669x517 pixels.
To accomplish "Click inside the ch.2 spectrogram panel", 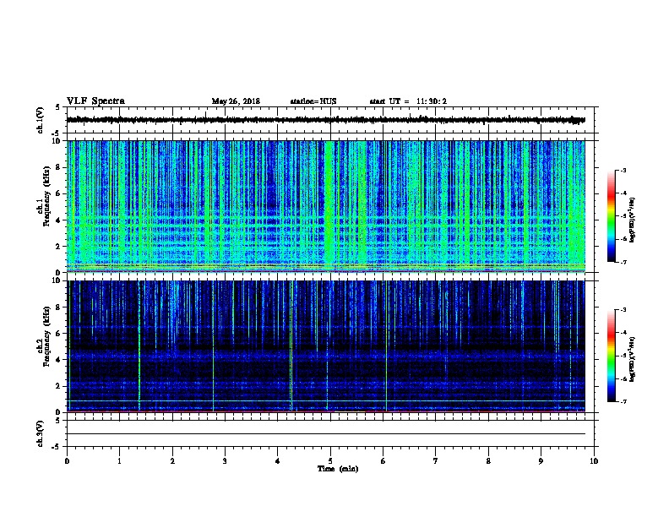I will pos(326,346).
